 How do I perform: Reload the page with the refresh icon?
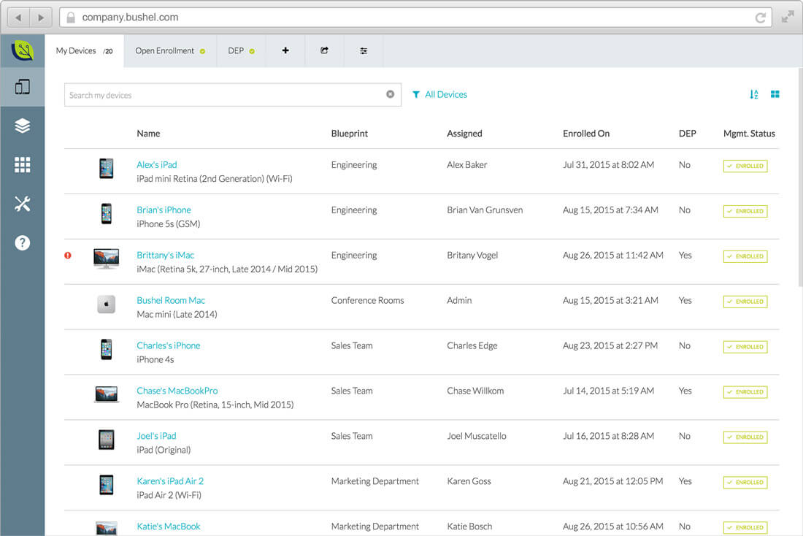[x=761, y=18]
